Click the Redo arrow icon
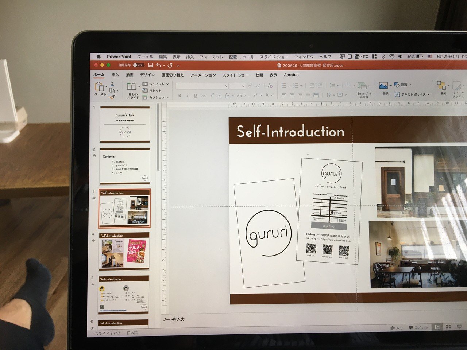The height and width of the screenshot is (350, 467). tap(170, 66)
